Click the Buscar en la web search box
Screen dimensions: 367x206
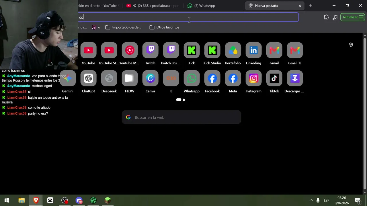(181, 117)
